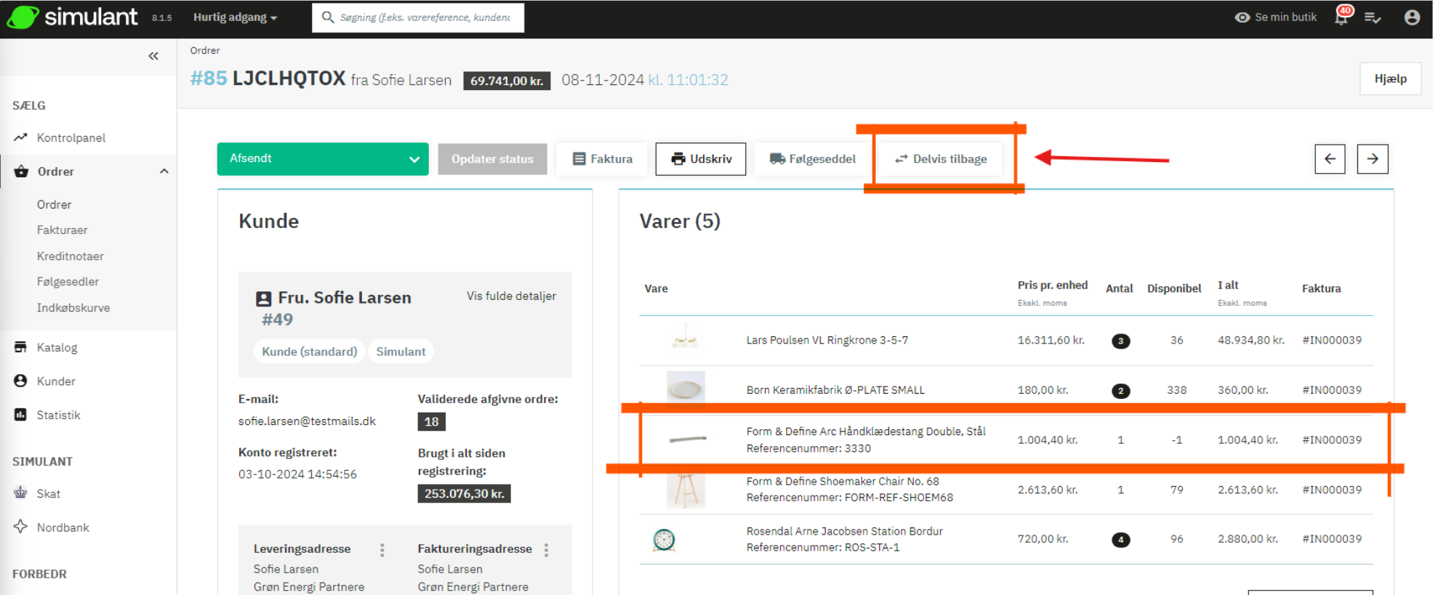Open the Afsendt order status dropdown
Image resolution: width=1433 pixels, height=595 pixels.
click(x=322, y=159)
